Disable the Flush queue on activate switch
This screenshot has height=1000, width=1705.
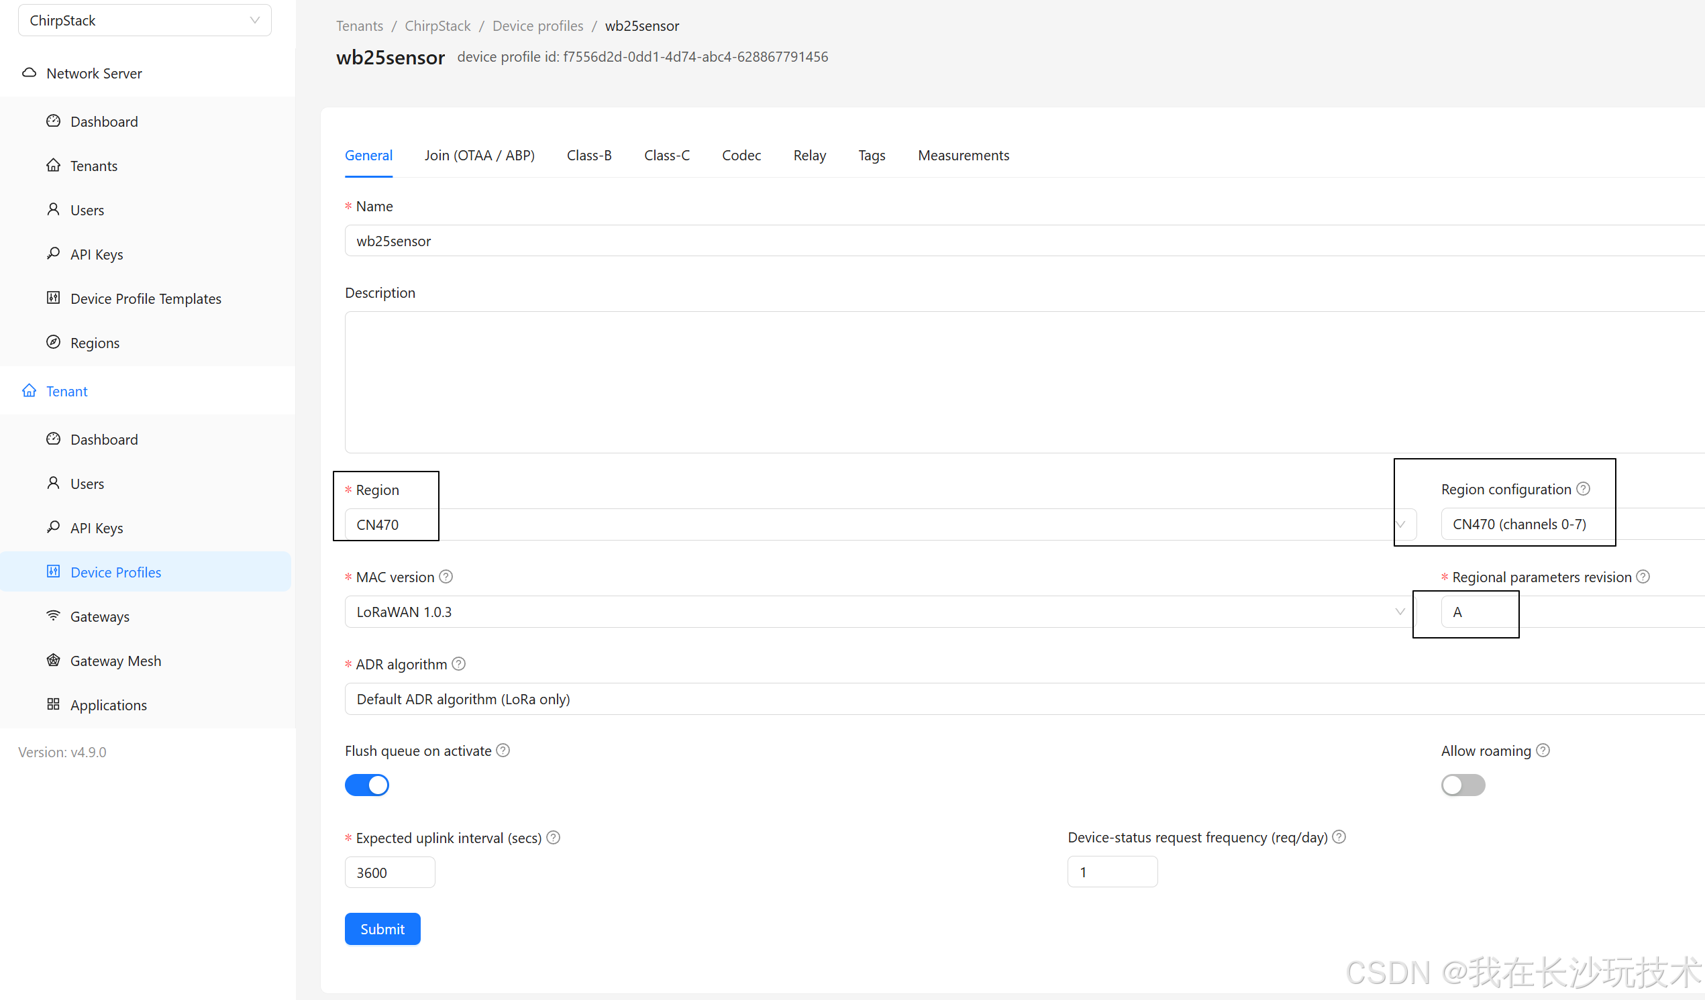[367, 785]
